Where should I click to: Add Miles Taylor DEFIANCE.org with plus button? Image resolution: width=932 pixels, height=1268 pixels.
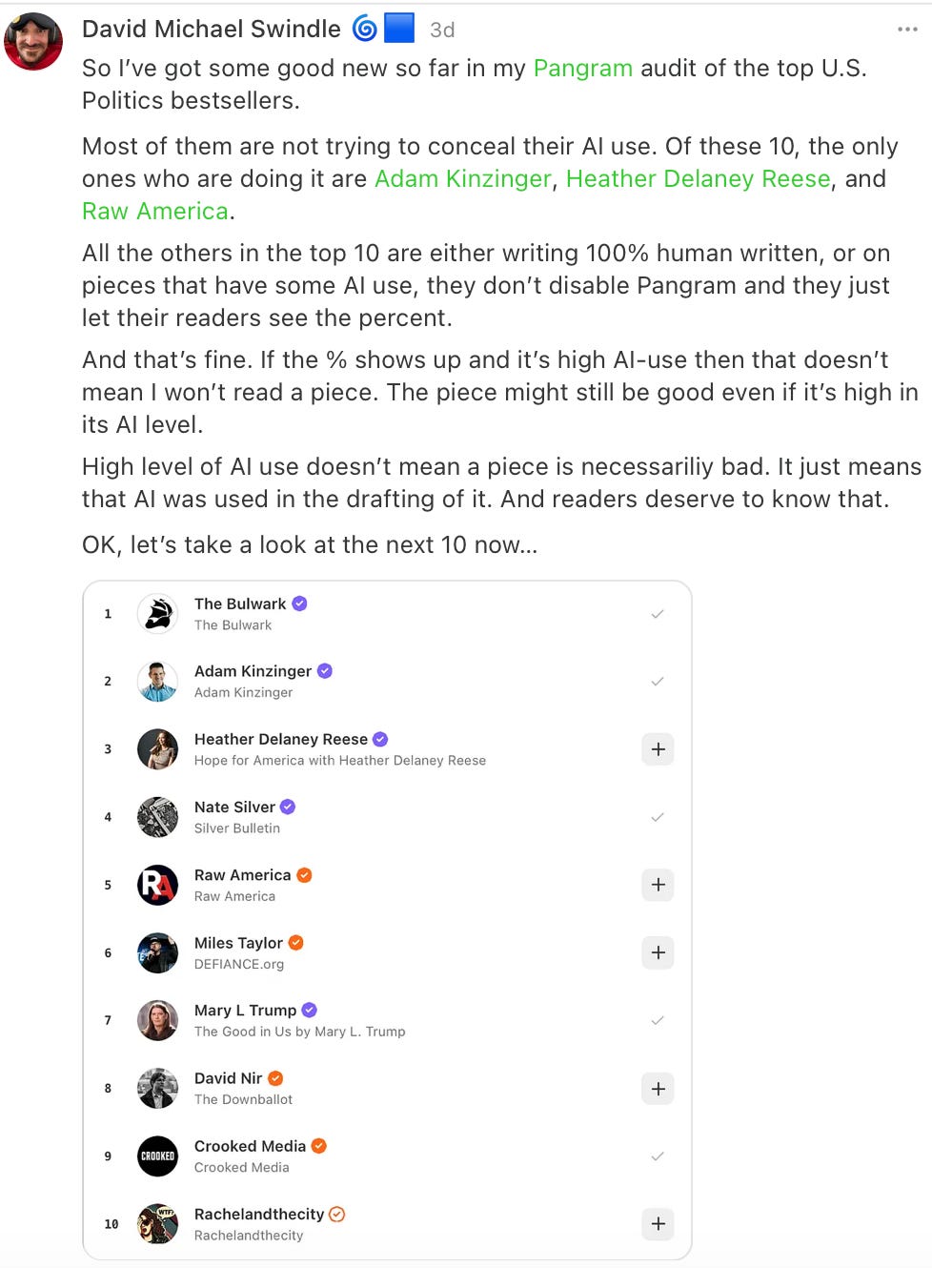(658, 952)
